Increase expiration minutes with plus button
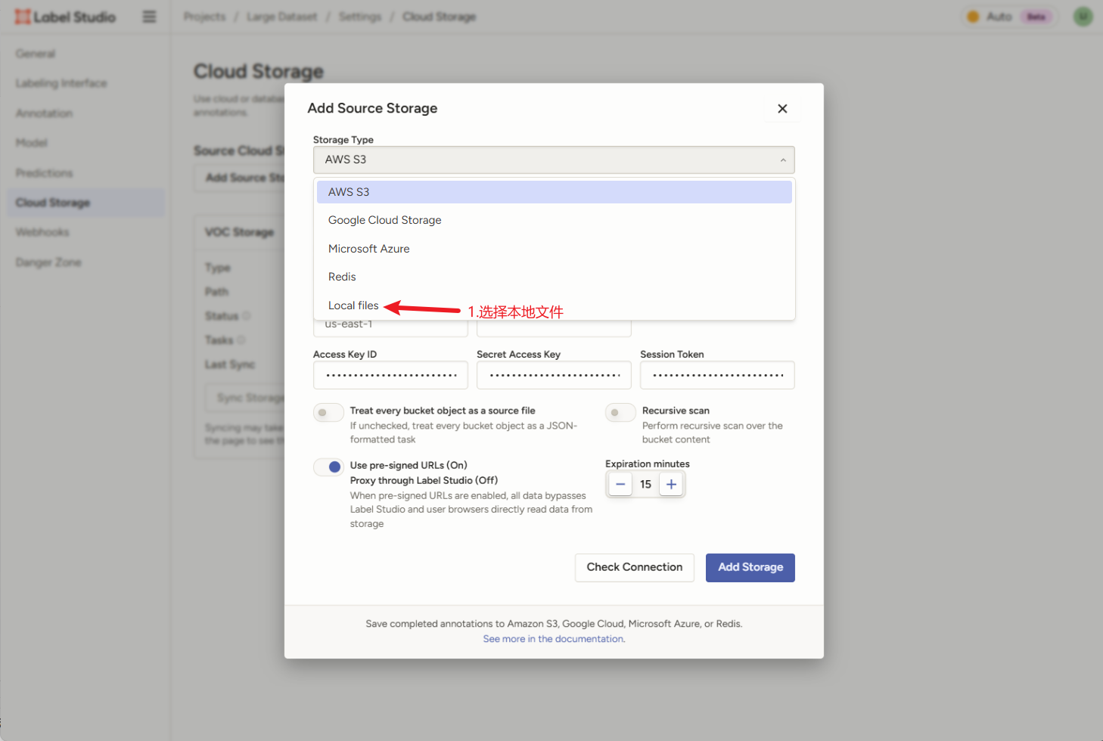This screenshot has height=741, width=1103. tap(671, 484)
